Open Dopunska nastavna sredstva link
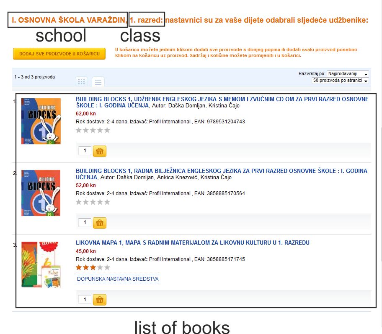 pos(118,279)
